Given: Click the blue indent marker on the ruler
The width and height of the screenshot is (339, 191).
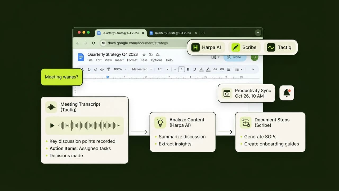Looking at the screenshot, I should pos(108,77).
